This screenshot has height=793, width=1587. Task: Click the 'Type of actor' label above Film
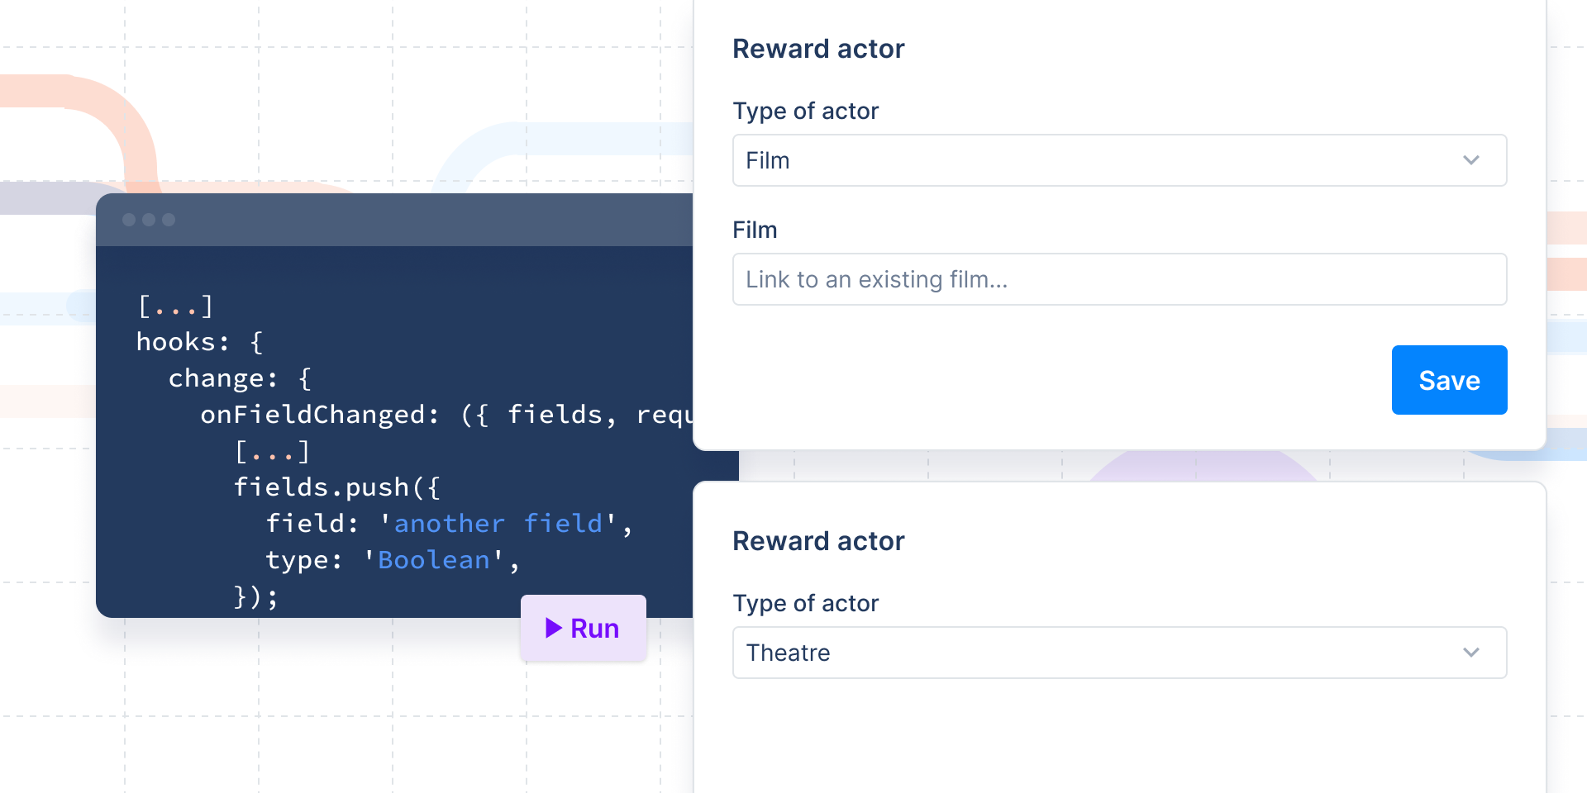click(x=806, y=110)
